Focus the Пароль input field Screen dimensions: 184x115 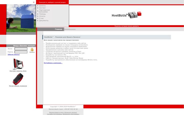click(21, 52)
